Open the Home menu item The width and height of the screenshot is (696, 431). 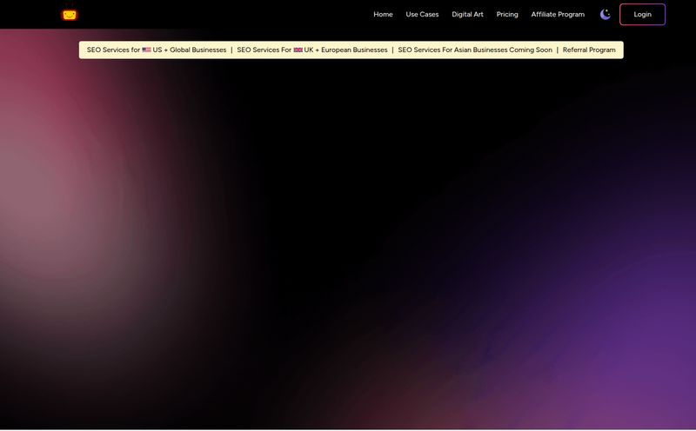tap(383, 15)
